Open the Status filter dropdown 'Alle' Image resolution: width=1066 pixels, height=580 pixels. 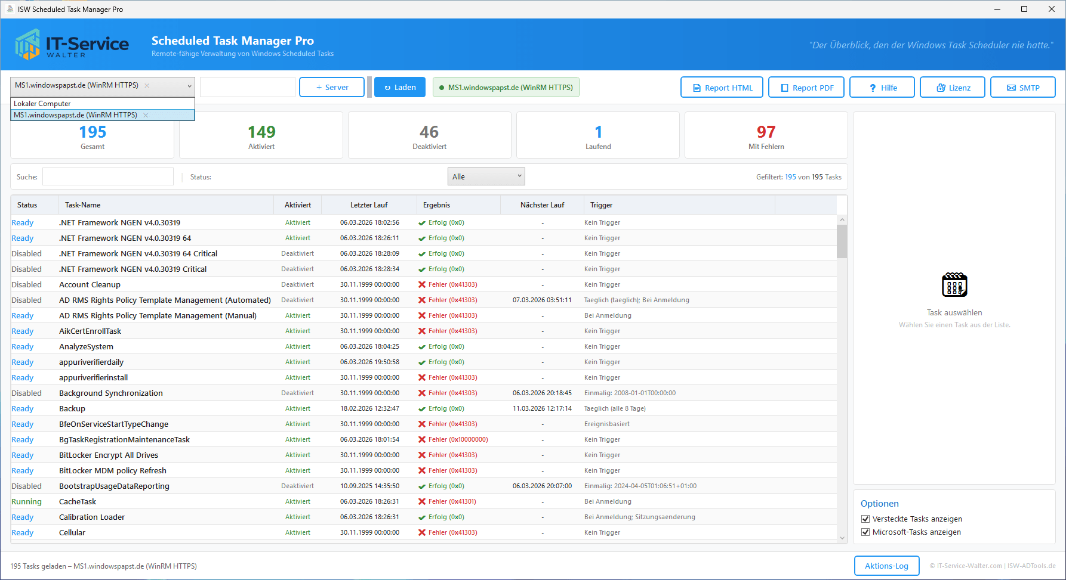tap(486, 176)
